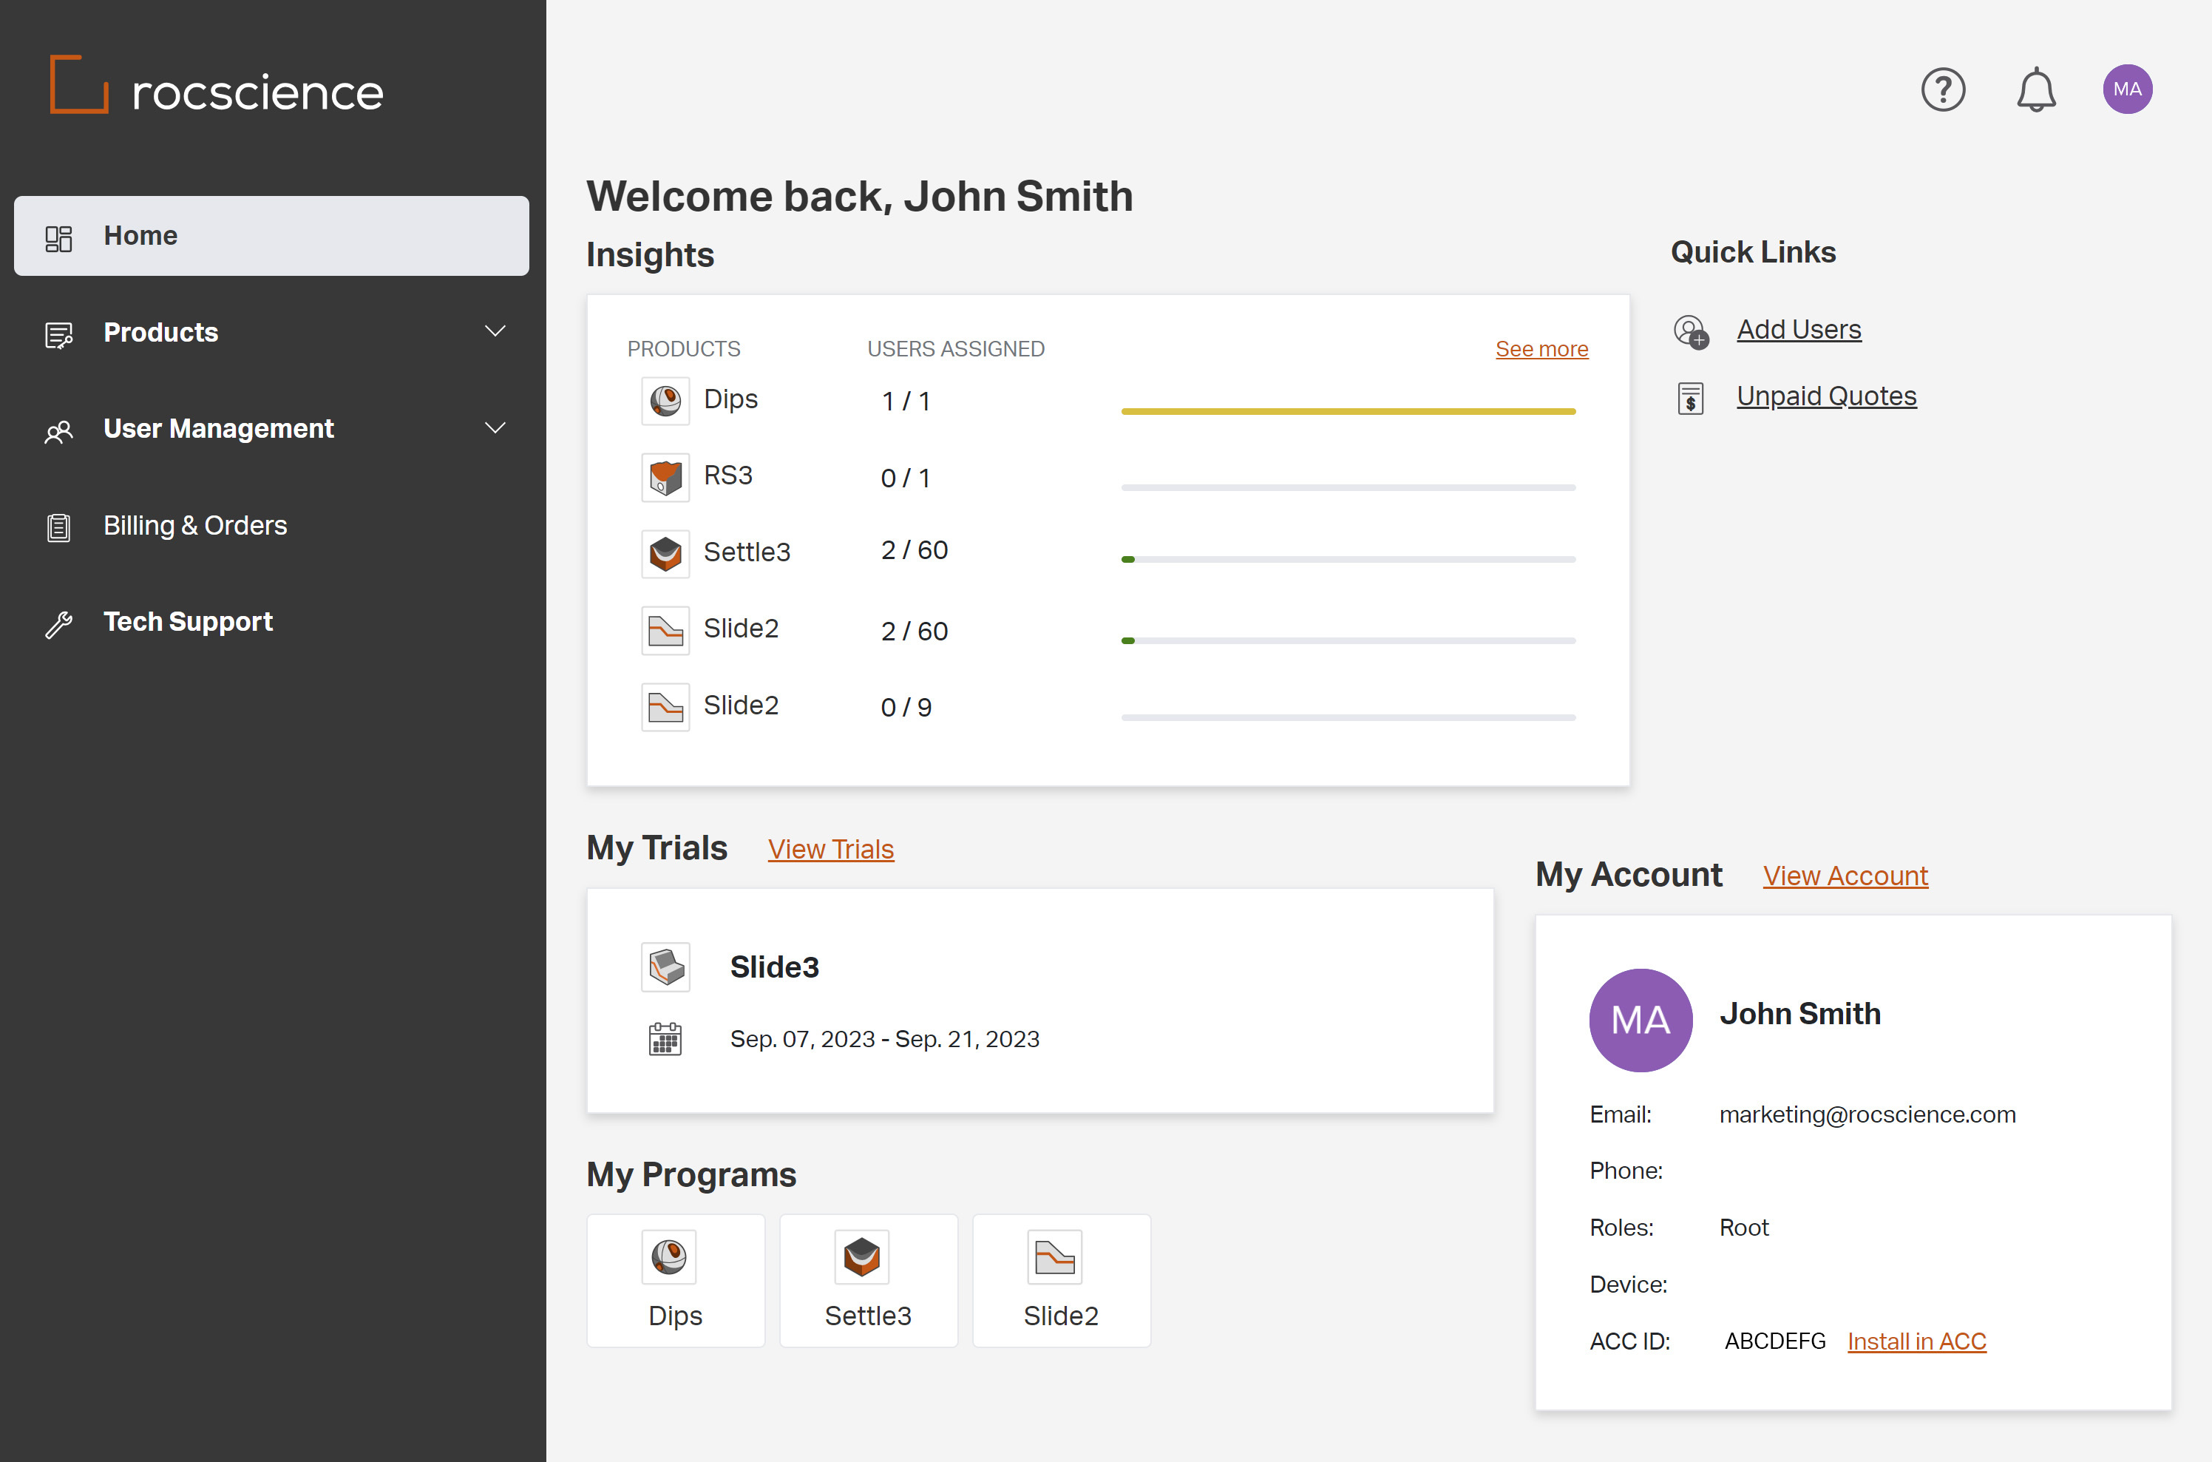
Task: Click the Home dashboard icon in sidebar
Action: point(58,238)
